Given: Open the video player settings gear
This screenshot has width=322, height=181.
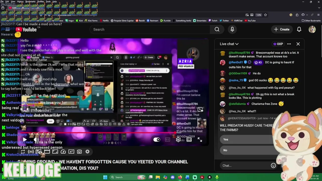Looking at the screenshot, I should point(178,140).
